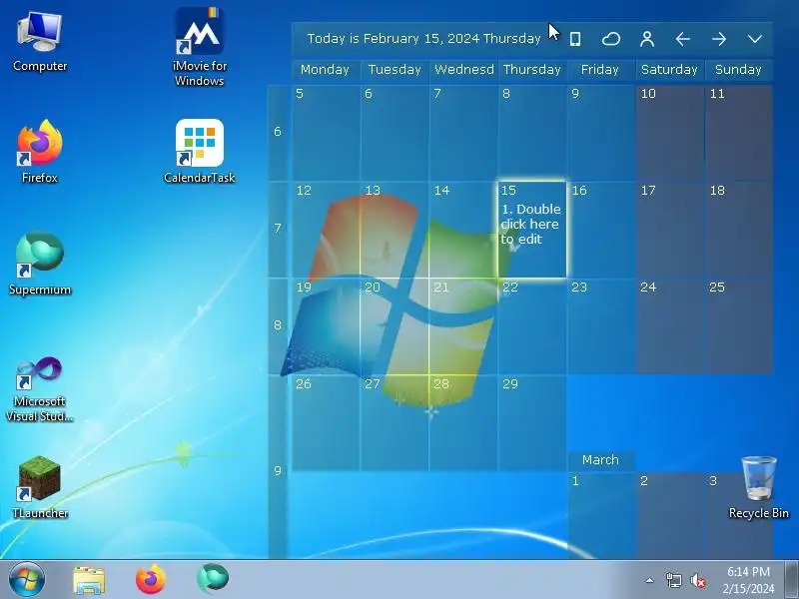Select the February 16 day cell

tap(601, 230)
